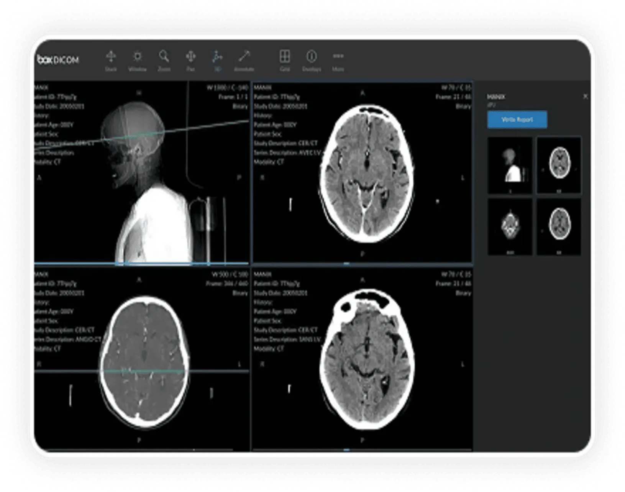Open the Annotate tool
This screenshot has height=492, width=625.
pos(244,61)
